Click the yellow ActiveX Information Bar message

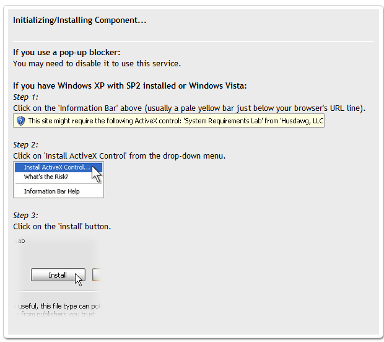coord(168,121)
